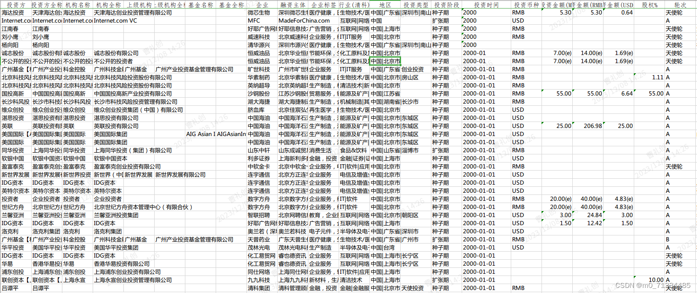Select cell 维众创业投资(中国)有限公司
The height and width of the screenshot is (293, 697).
pos(138,110)
